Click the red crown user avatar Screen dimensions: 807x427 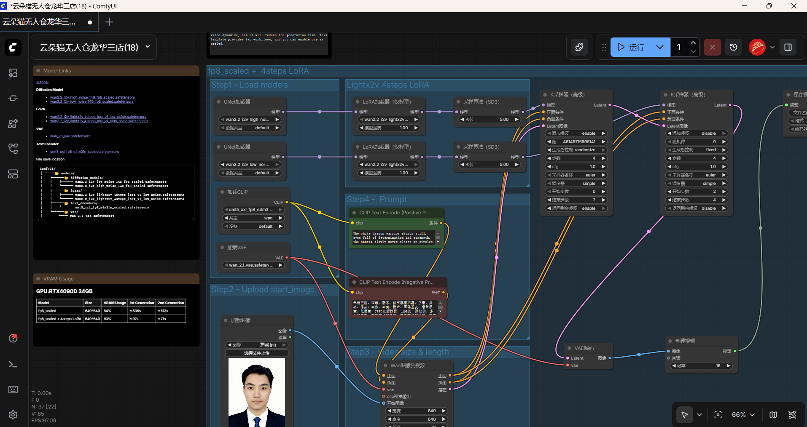coord(757,47)
